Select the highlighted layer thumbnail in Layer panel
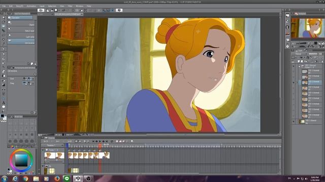Image resolution: width=325 pixels, height=182 pixels. pyautogui.click(x=305, y=82)
